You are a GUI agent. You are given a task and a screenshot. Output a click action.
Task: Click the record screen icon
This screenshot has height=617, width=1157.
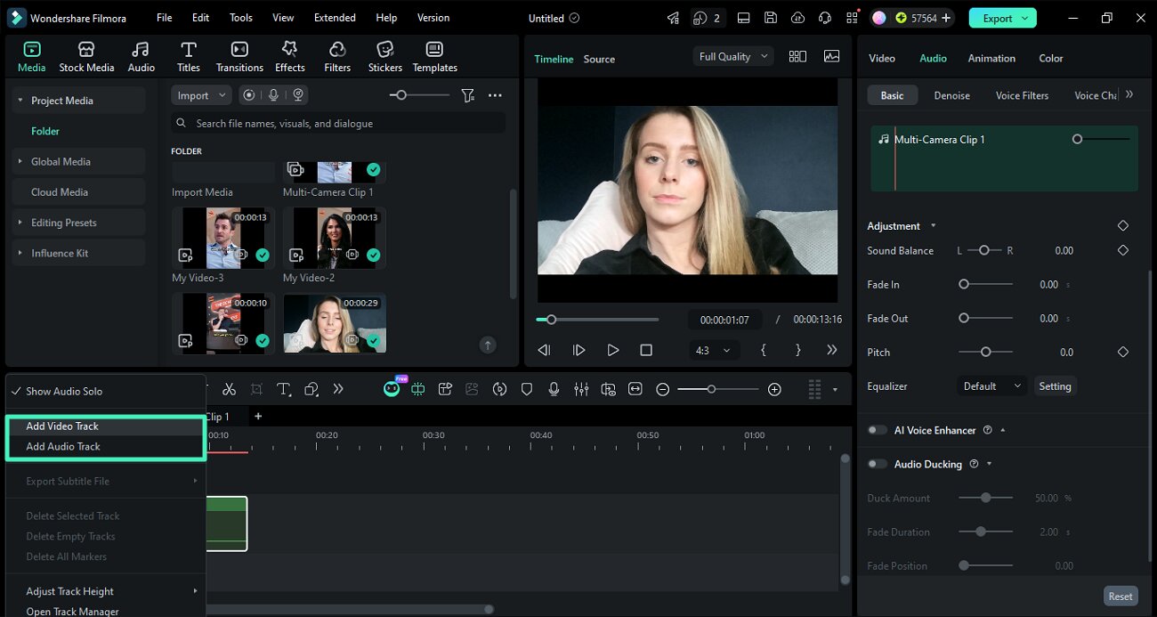point(249,95)
